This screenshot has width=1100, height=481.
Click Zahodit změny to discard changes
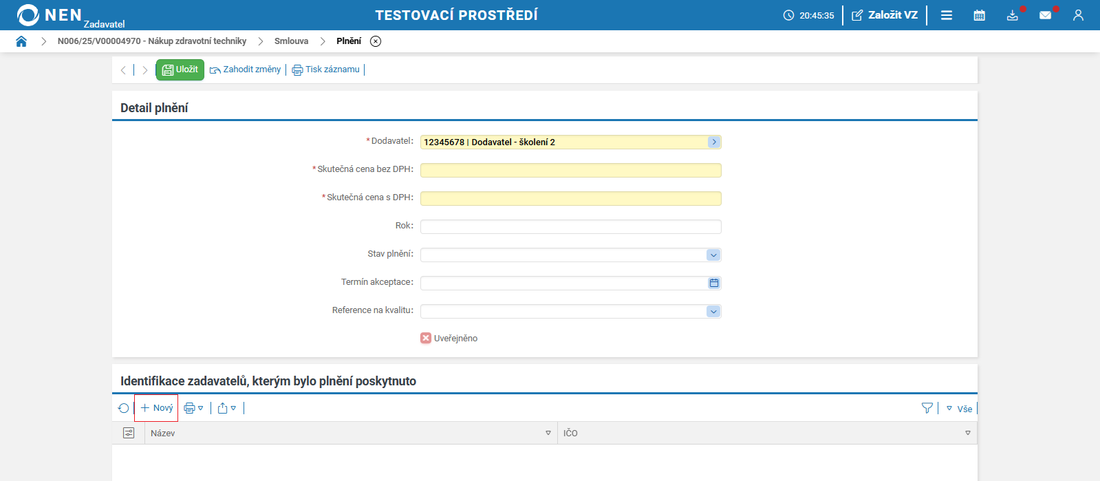point(246,70)
